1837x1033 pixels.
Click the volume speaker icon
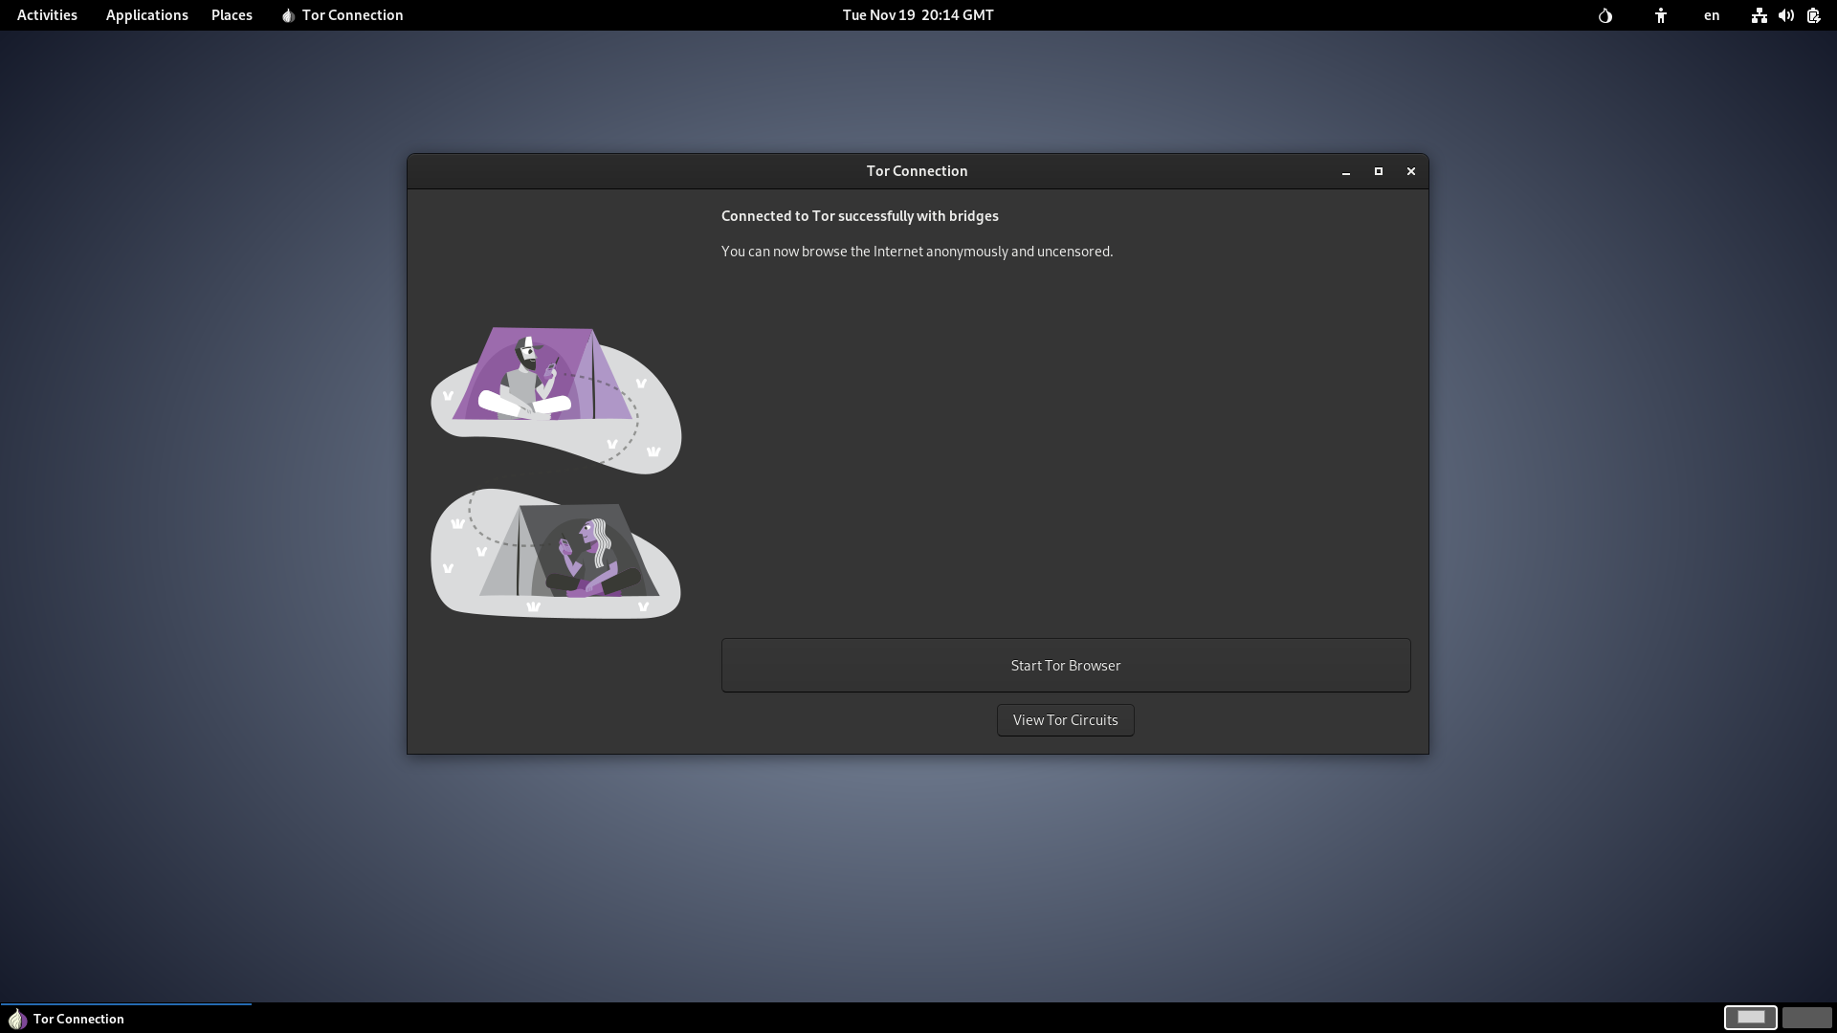(x=1785, y=15)
